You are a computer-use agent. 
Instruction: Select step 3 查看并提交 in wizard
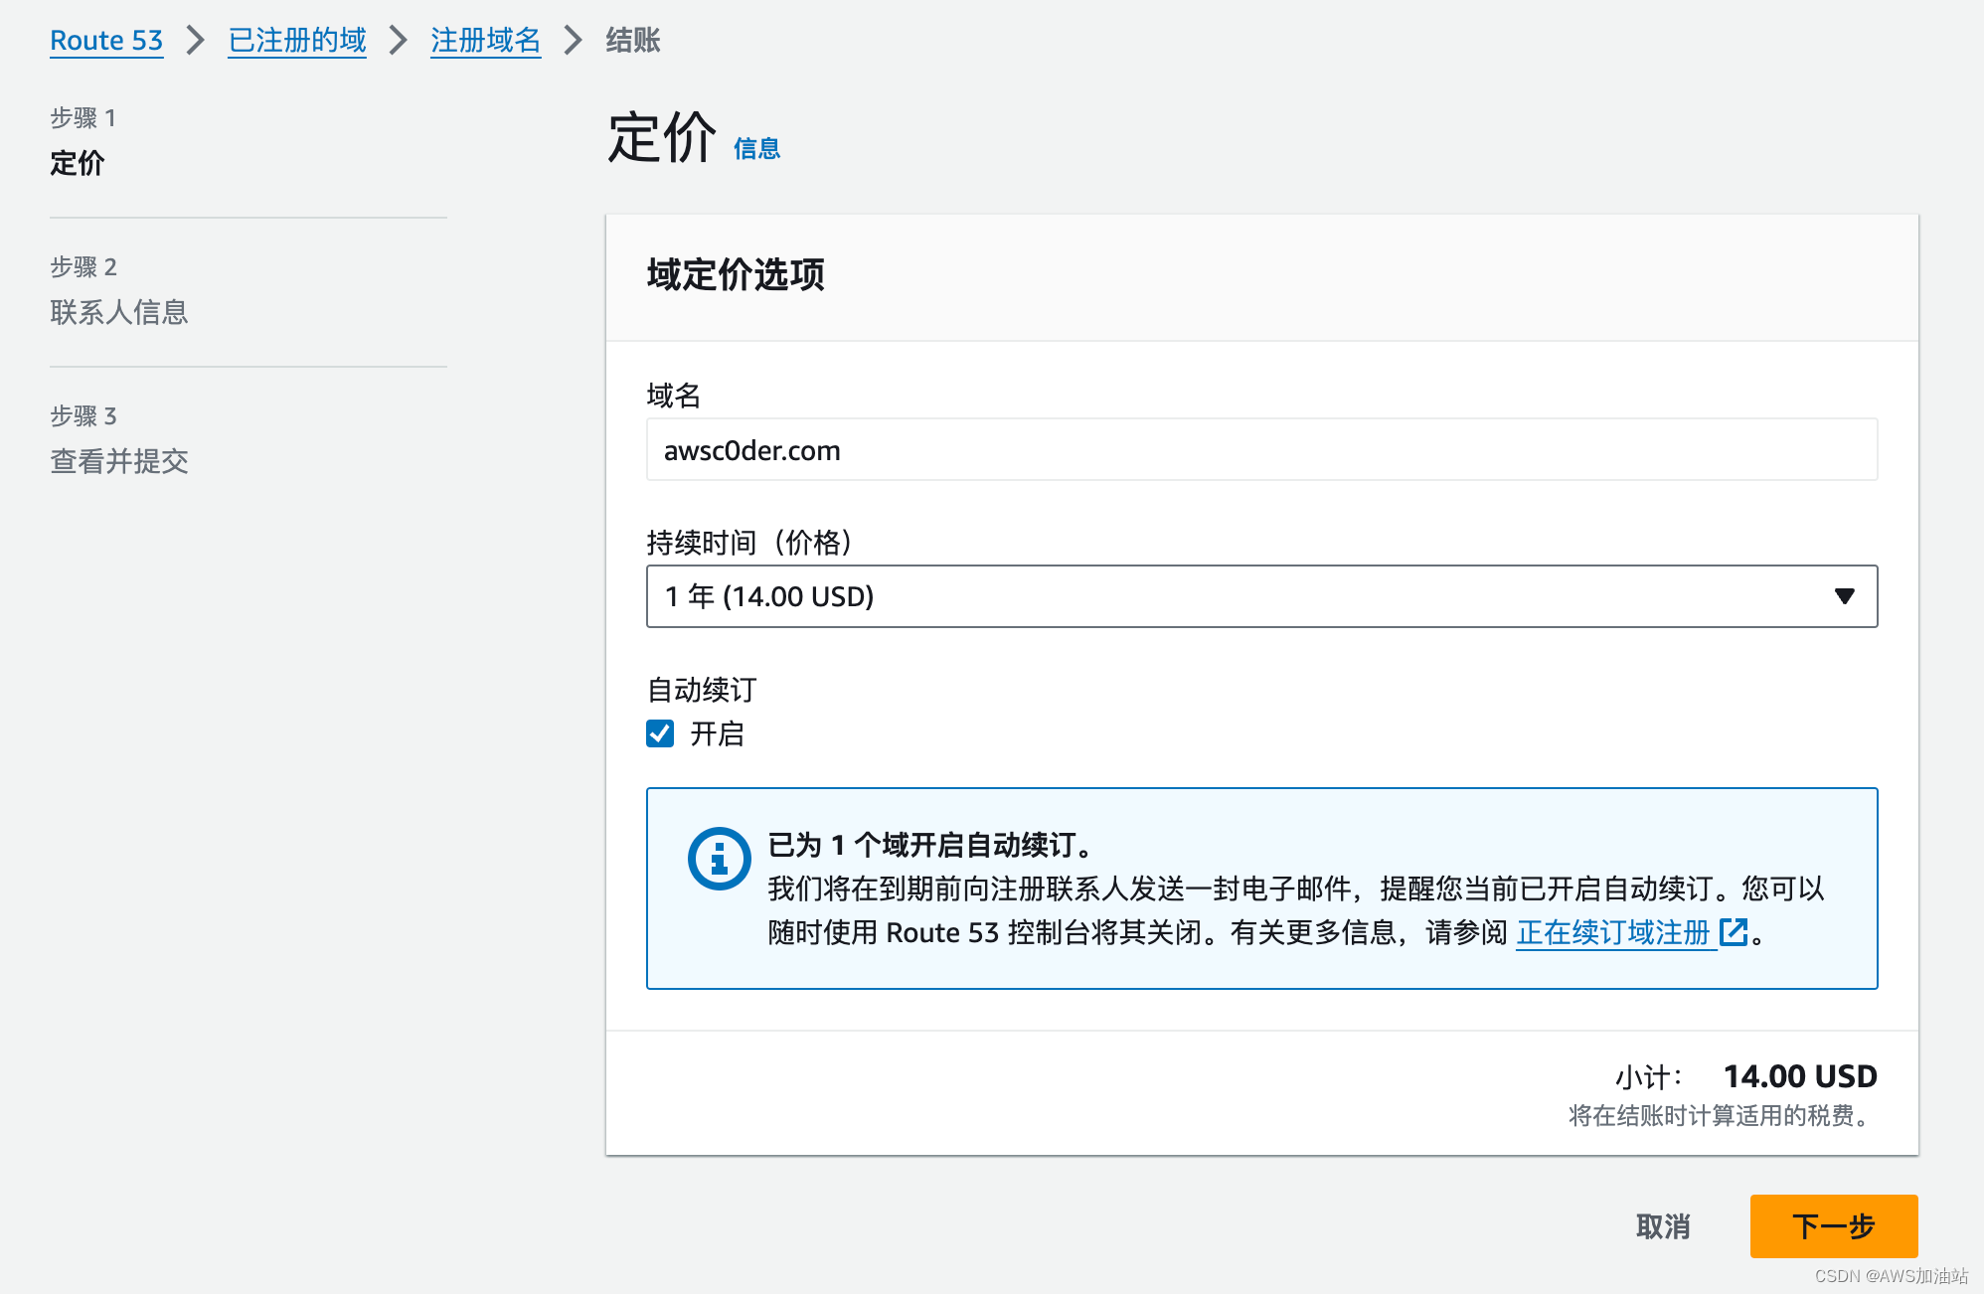[x=119, y=461]
